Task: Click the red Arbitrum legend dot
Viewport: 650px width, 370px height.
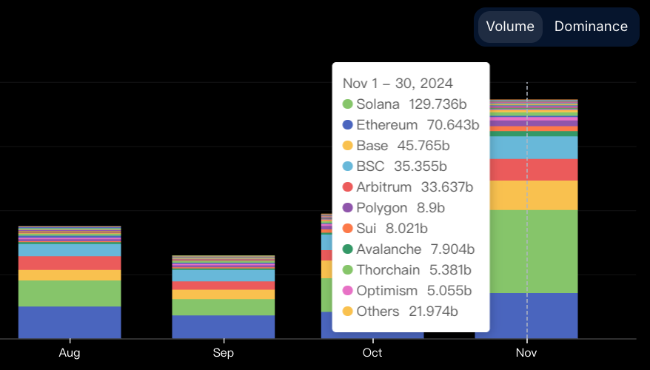Action: coord(347,187)
